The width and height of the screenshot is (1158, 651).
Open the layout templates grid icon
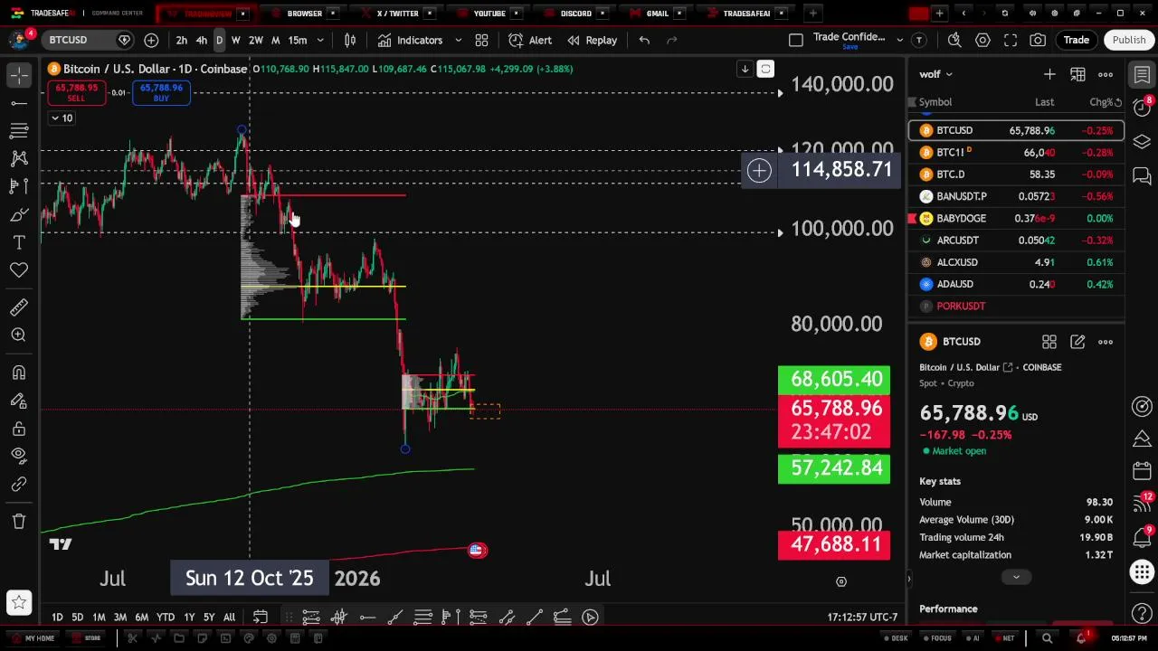pyautogui.click(x=481, y=40)
